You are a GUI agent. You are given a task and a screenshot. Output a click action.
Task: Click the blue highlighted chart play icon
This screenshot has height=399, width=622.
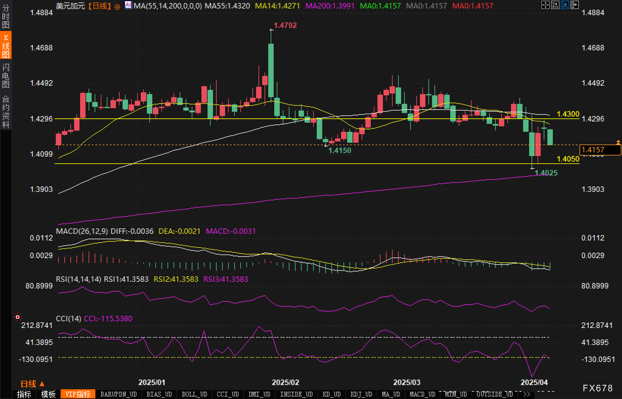point(565,5)
